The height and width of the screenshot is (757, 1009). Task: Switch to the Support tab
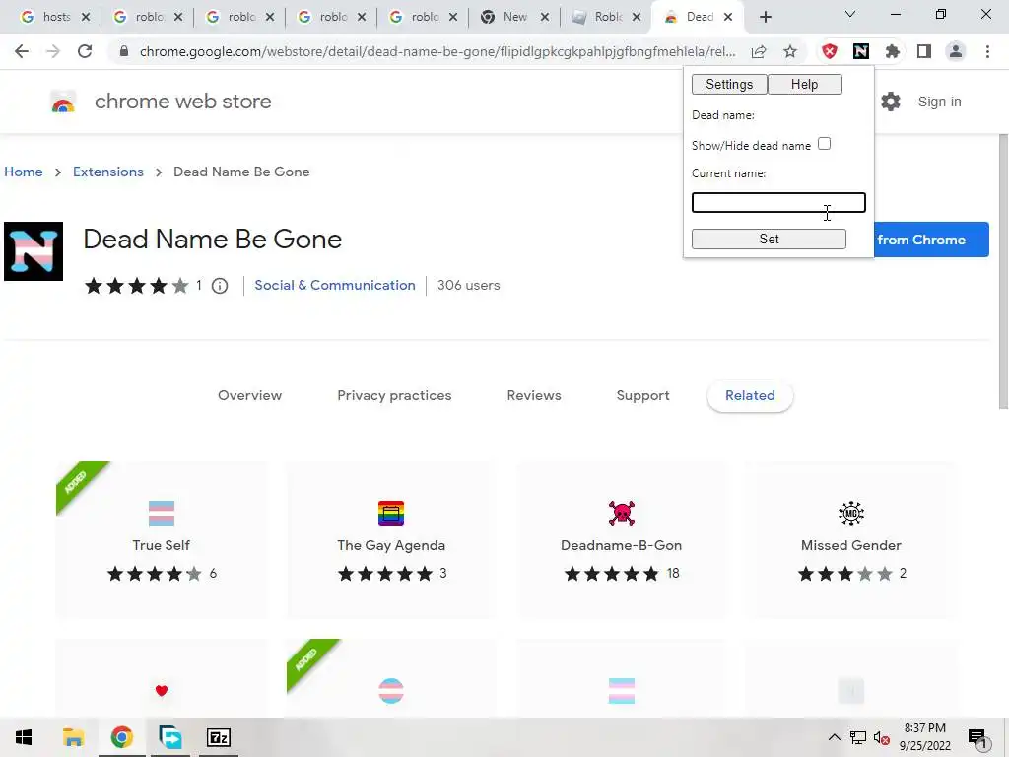pos(642,396)
